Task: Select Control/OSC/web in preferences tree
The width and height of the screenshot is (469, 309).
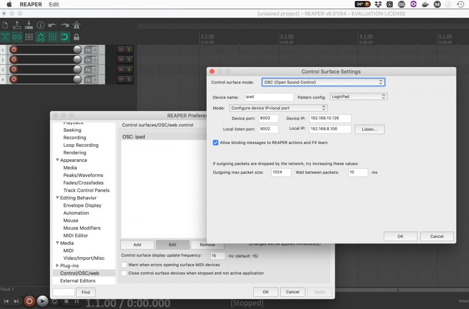Action: (84, 273)
